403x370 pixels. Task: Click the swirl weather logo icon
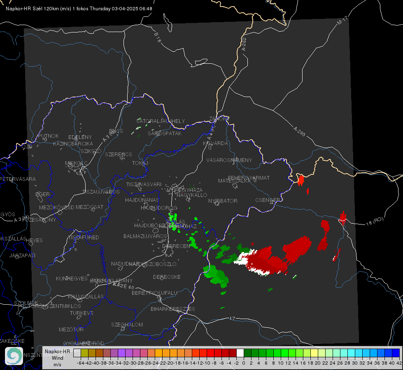(14, 356)
